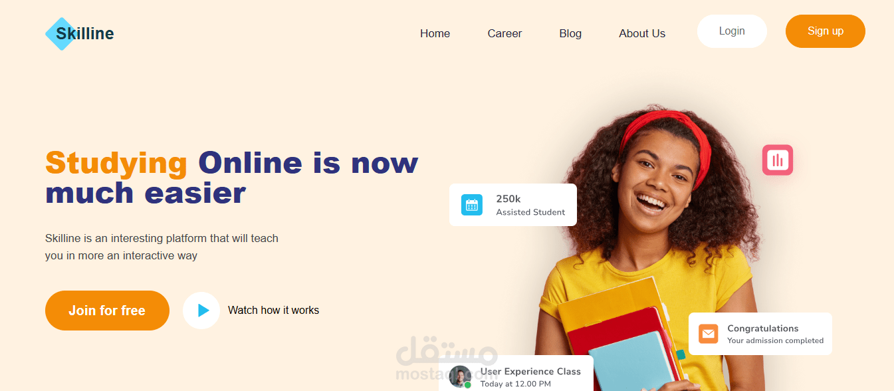Viewport: 894px width, 391px height.
Task: Click the Skilline diamond logo icon
Action: pos(60,34)
